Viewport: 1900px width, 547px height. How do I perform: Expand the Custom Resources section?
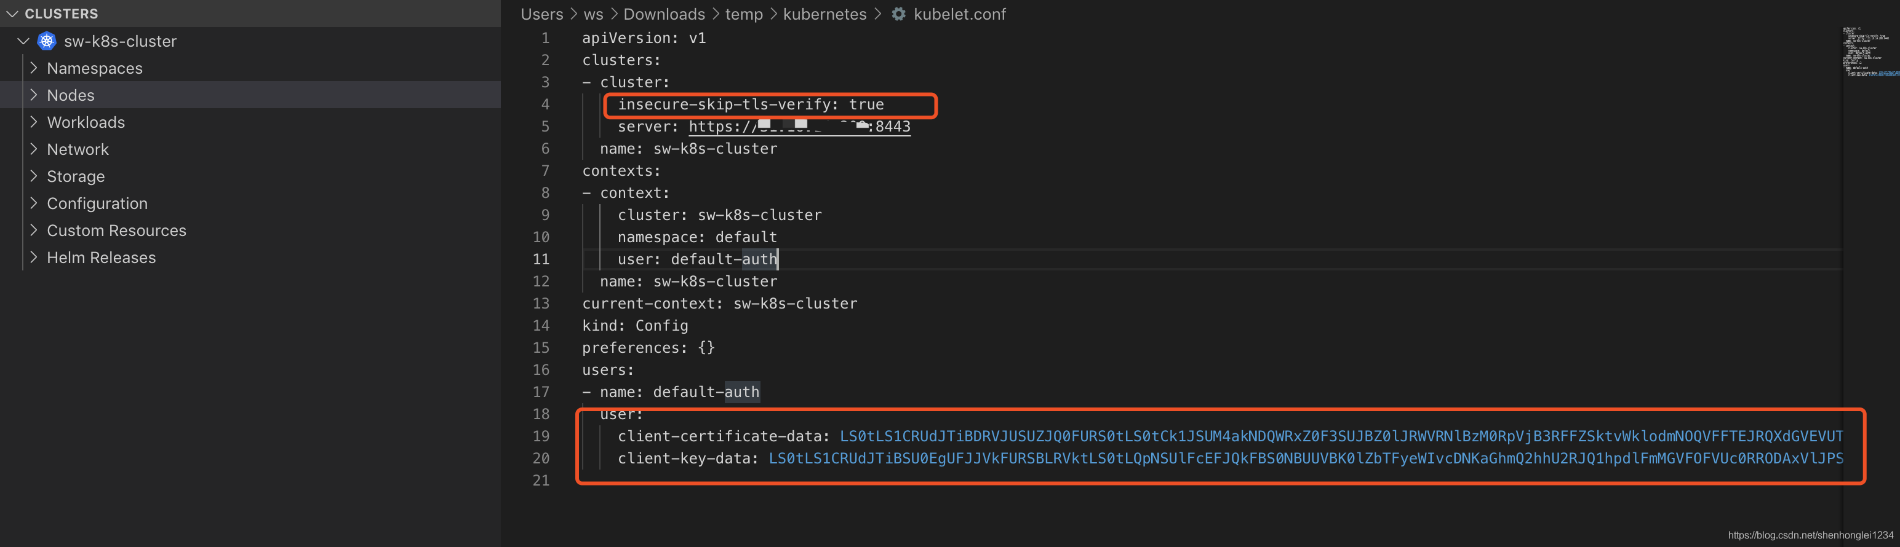[x=33, y=230]
